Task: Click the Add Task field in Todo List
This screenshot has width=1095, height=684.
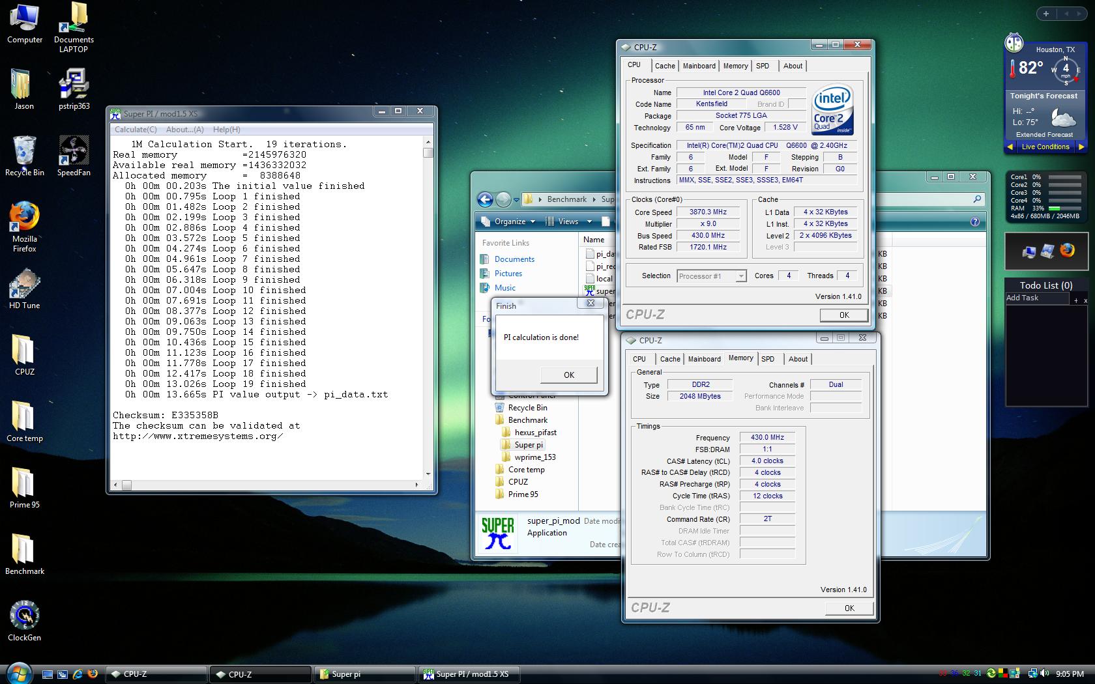Action: pos(1037,298)
